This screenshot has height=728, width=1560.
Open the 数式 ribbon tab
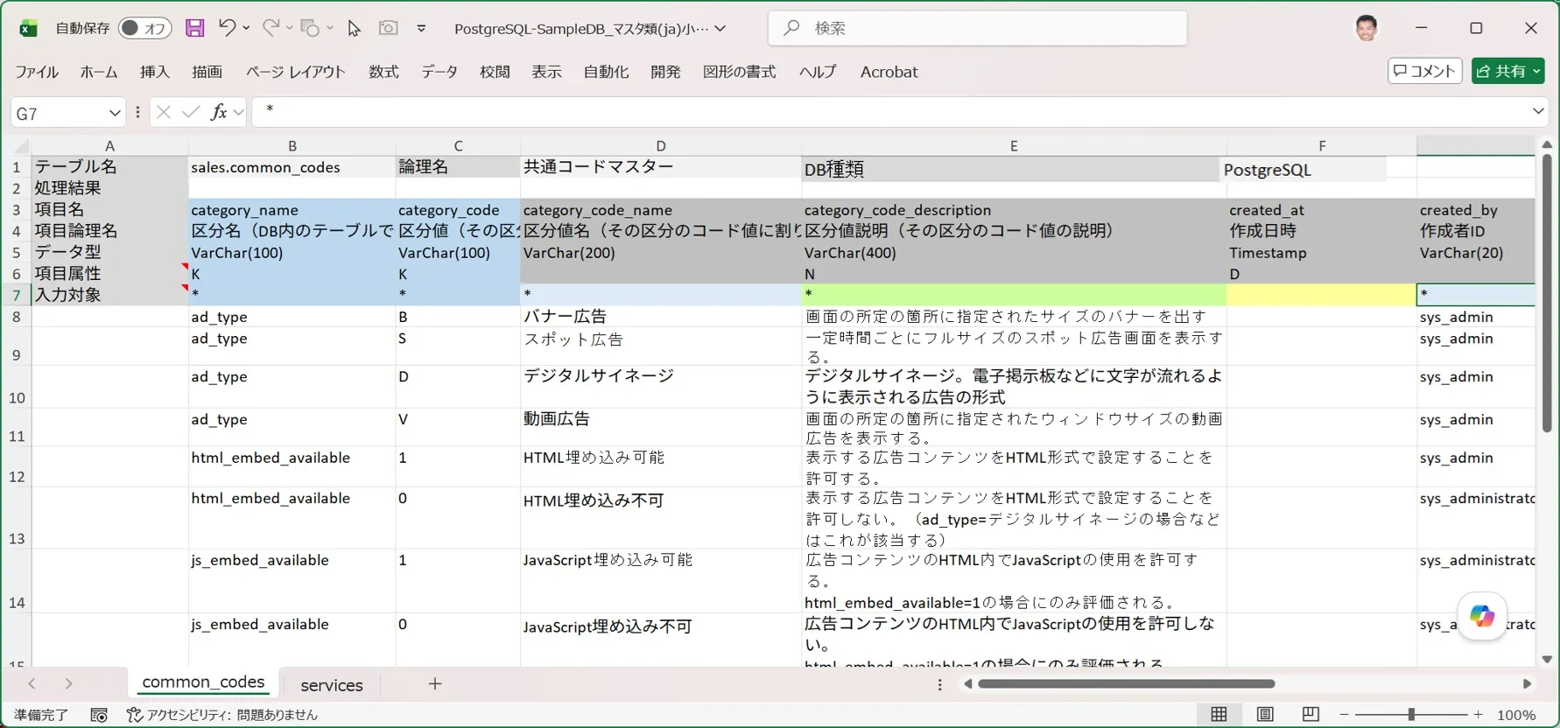click(383, 72)
